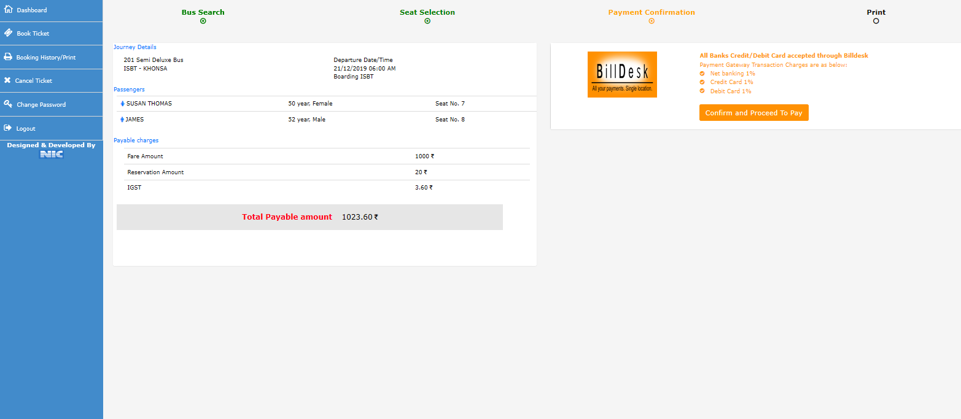Click the BillDesk logo image
961x419 pixels.
click(x=622, y=74)
